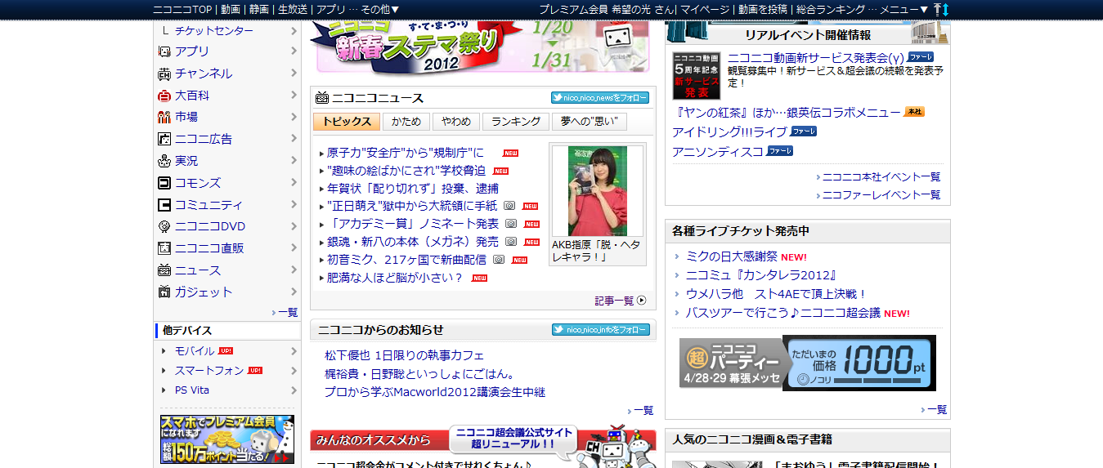Viewport: 1103px width, 468px height.
Task: Click the page scroll arrows icon in top bar
Action: click(940, 9)
